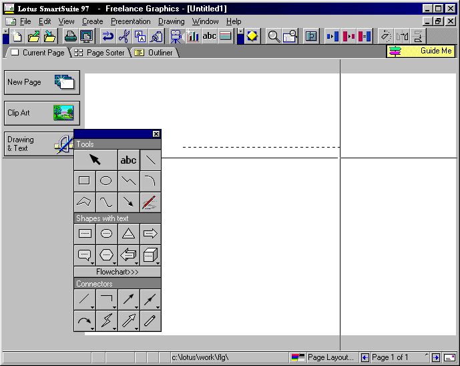Click the flip top-bottom icon
The height and width of the screenshot is (366, 460).
click(x=419, y=36)
